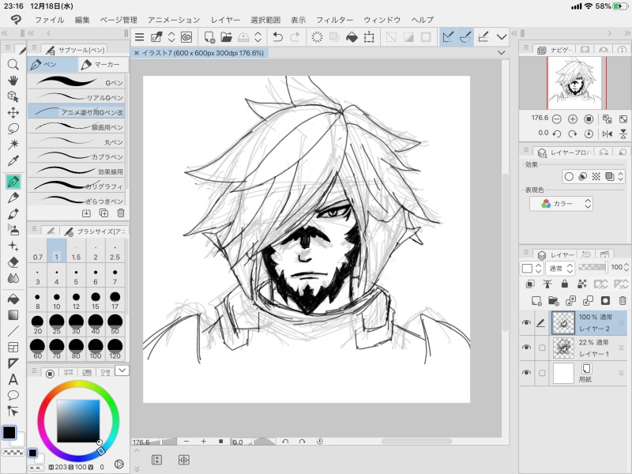Select the Eyedropper tool in the toolbar

(13, 161)
